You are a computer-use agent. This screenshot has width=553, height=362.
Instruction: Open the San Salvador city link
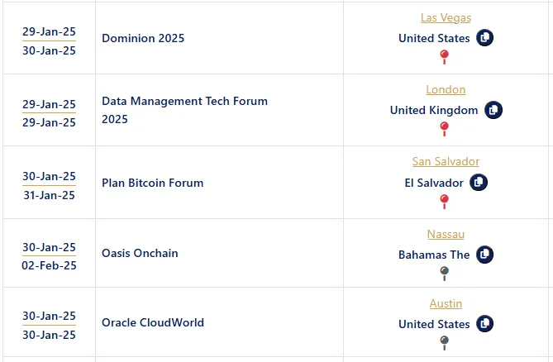[446, 161]
